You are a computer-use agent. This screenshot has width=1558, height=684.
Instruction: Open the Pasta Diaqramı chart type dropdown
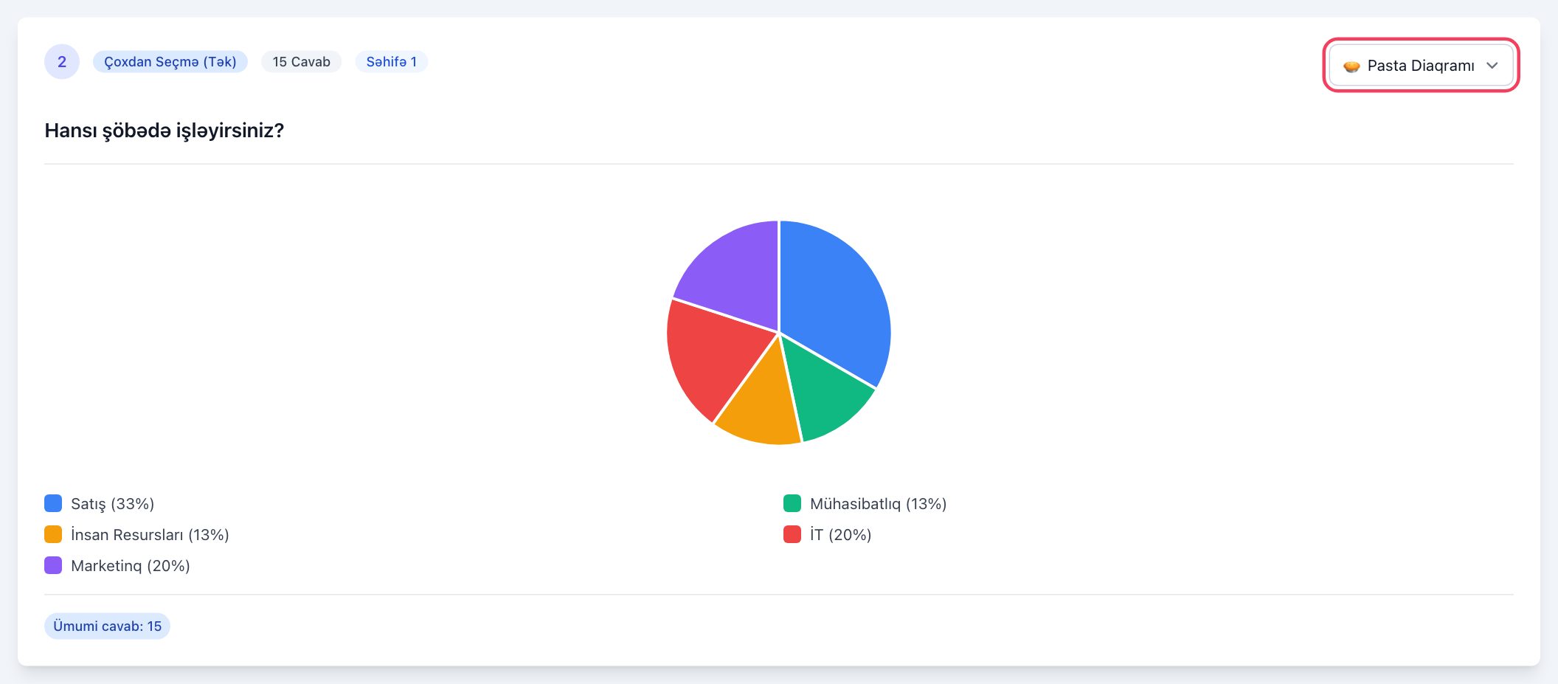click(1421, 66)
